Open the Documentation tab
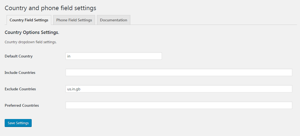This screenshot has height=136, width=300. 113,20
